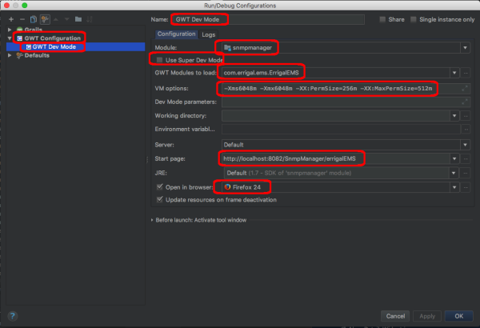Image resolution: width=480 pixels, height=328 pixels.
Task: Enable the Use Super Dev Mode checkbox
Action: coord(160,60)
